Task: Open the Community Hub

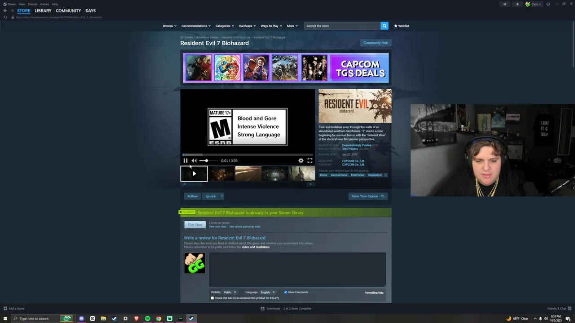Action: pyautogui.click(x=376, y=43)
